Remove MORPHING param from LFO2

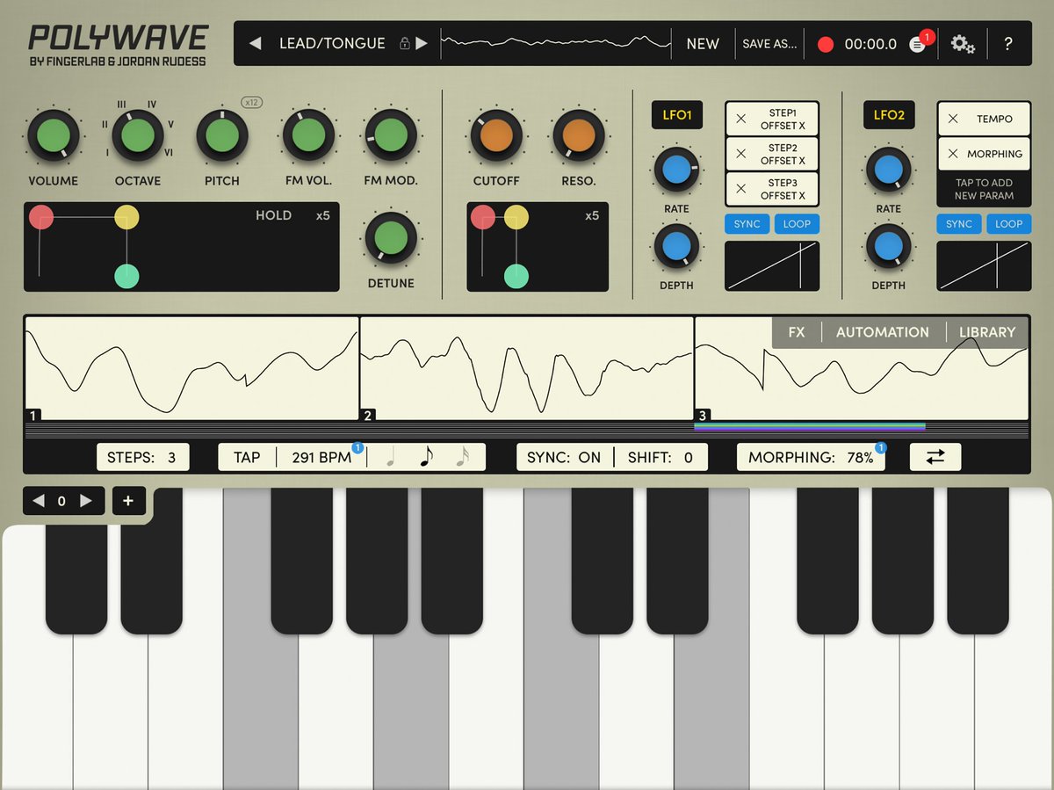click(953, 154)
